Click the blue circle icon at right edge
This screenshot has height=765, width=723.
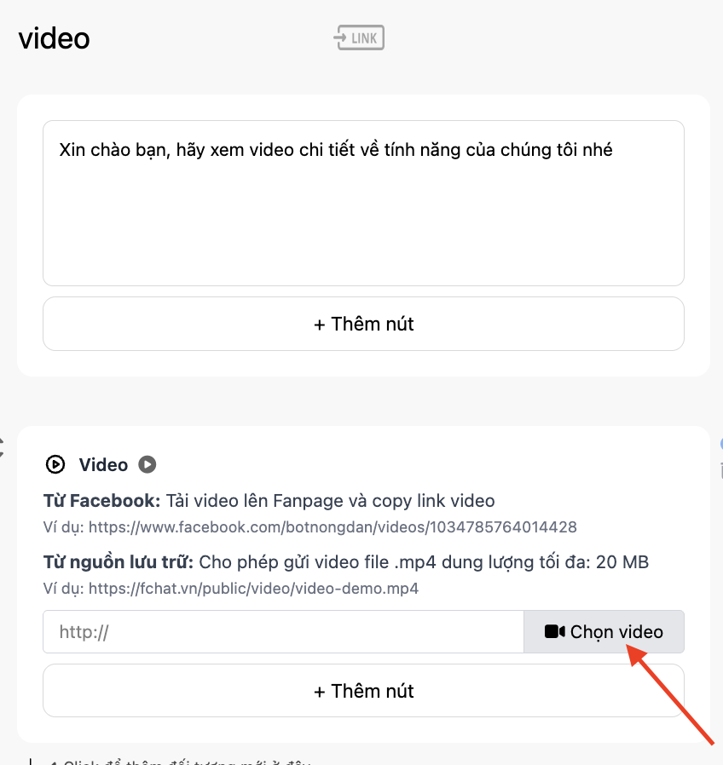(x=721, y=445)
